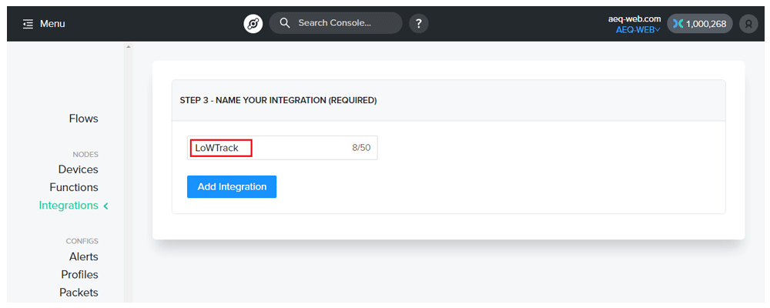Click the LoWTrack integration name field
The image size is (770, 308).
283,148
